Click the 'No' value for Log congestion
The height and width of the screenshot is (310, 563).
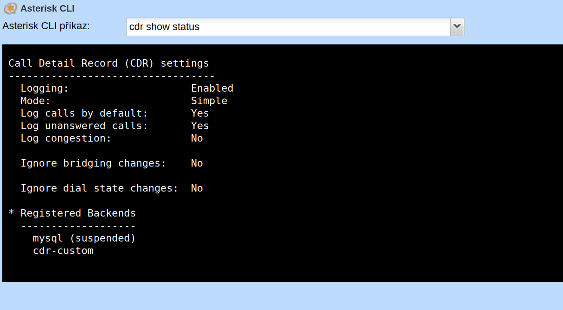pyautogui.click(x=197, y=138)
